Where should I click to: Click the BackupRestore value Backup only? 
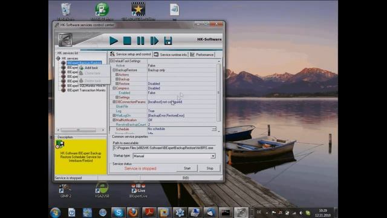(x=157, y=70)
